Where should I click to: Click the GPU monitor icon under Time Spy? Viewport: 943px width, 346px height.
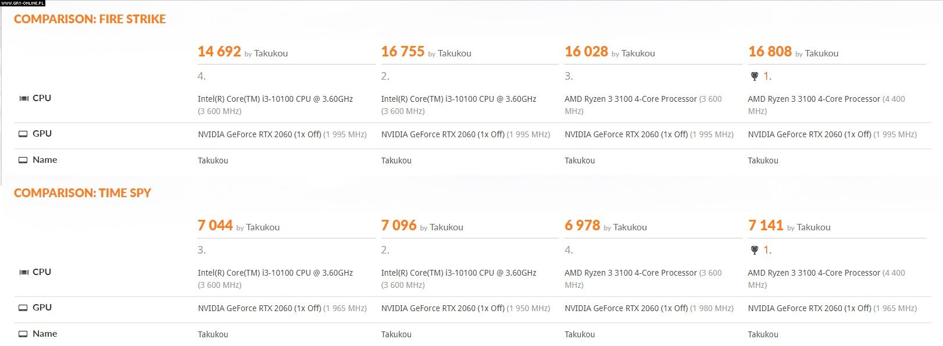tap(23, 308)
